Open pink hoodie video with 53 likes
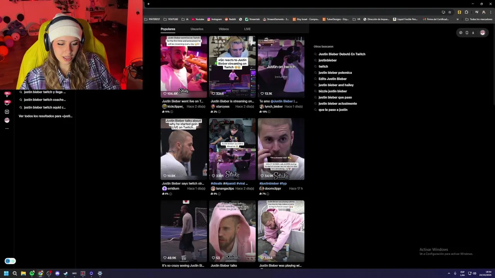Image resolution: width=495 pixels, height=278 pixels. (x=232, y=231)
